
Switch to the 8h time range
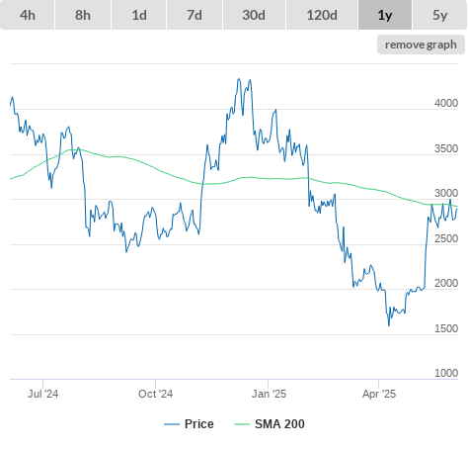point(83,15)
